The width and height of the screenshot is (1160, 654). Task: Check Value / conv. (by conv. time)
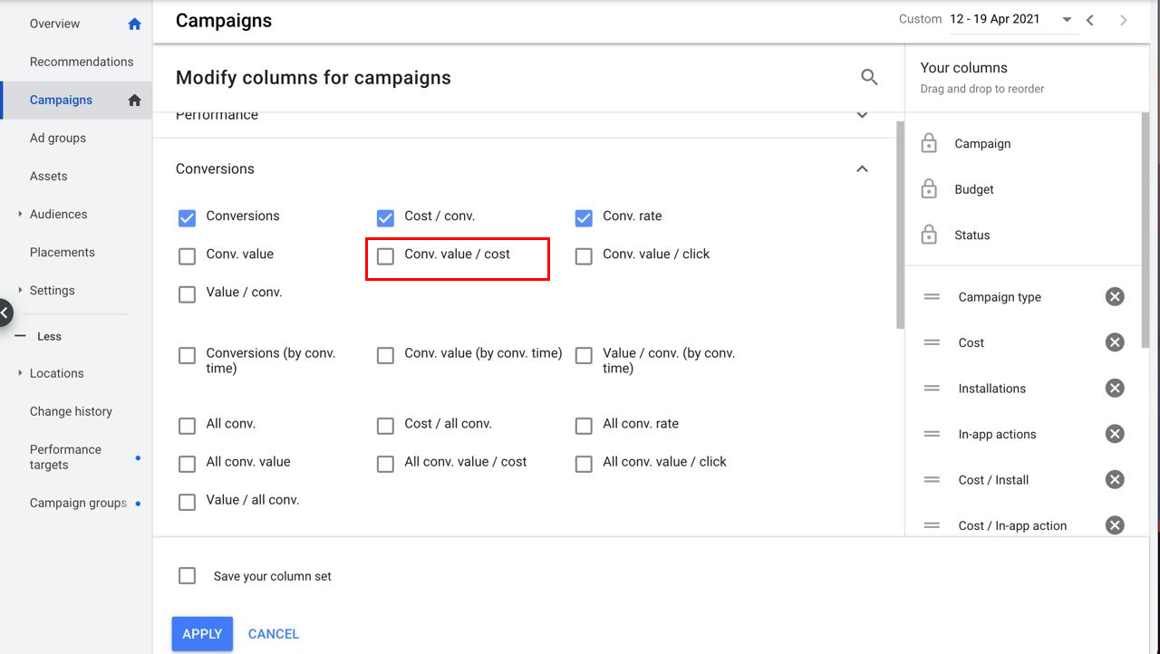pos(584,355)
